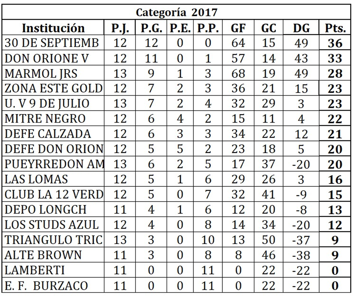355x297 pixels.
Task: Select the P.J. column header
Action: coord(120,28)
